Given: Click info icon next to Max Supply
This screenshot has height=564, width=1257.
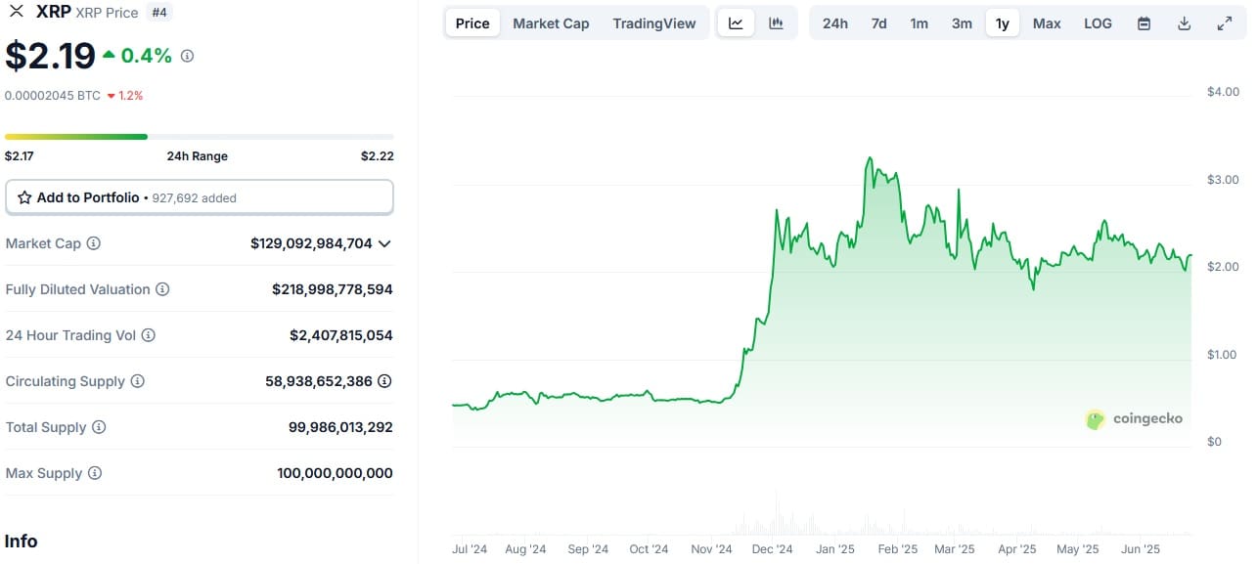Looking at the screenshot, I should [95, 473].
